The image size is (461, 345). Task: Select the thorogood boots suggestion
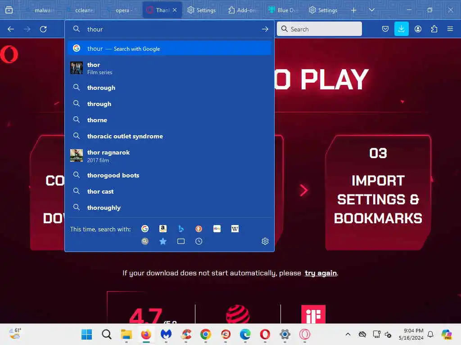[x=169, y=175]
